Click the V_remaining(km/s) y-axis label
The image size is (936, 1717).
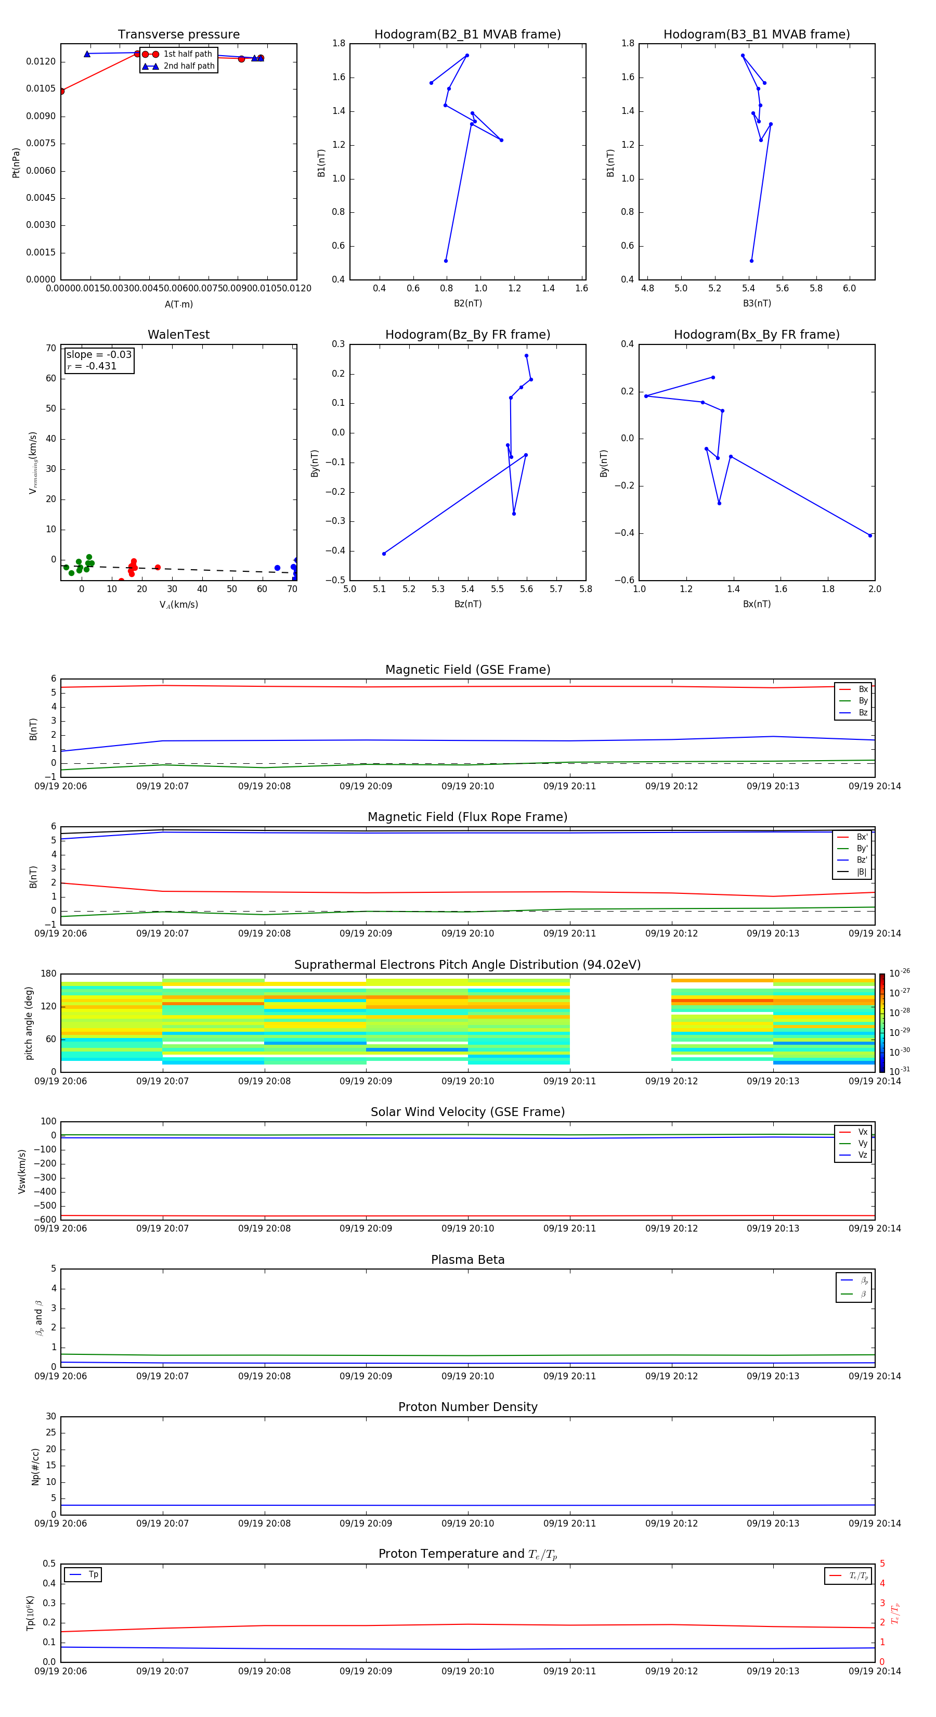coord(33,463)
